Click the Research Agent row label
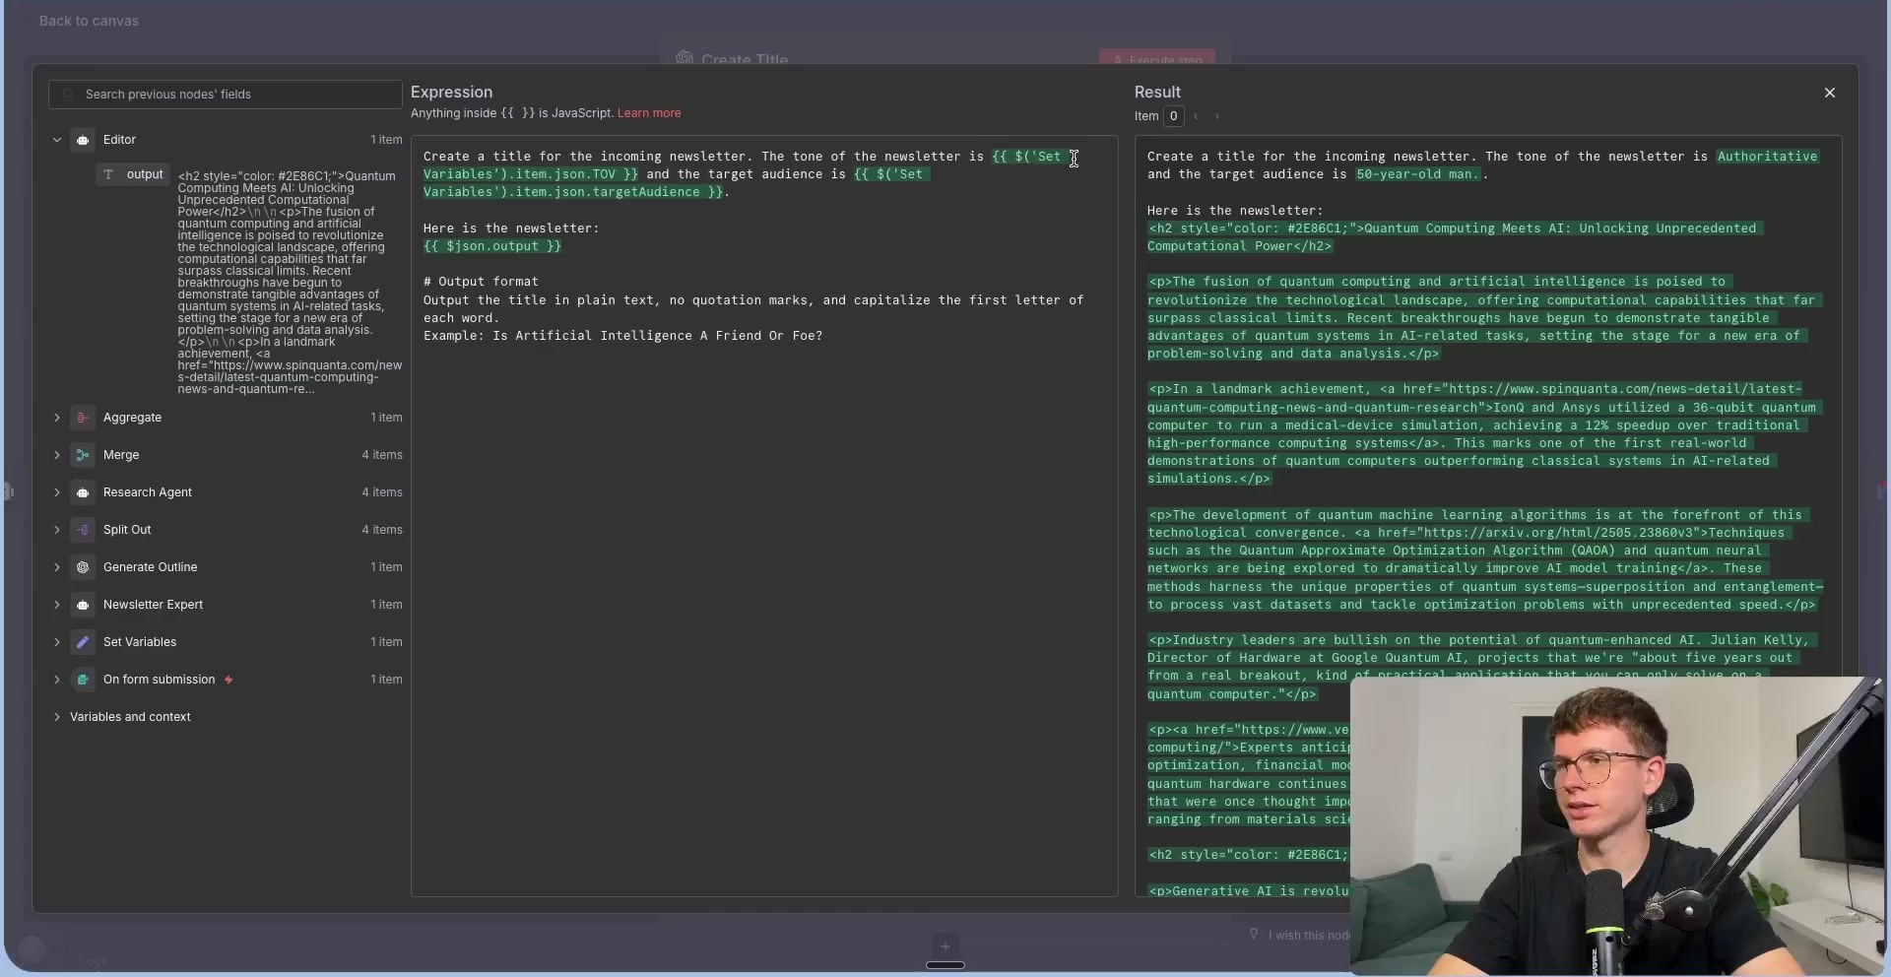1891x977 pixels. pos(148,492)
